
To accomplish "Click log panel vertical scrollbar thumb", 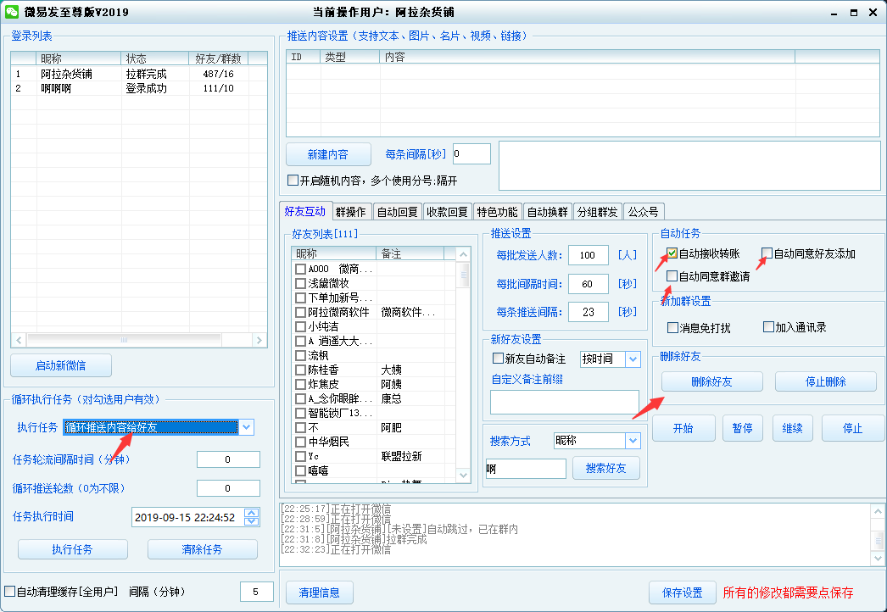I will click(878, 540).
